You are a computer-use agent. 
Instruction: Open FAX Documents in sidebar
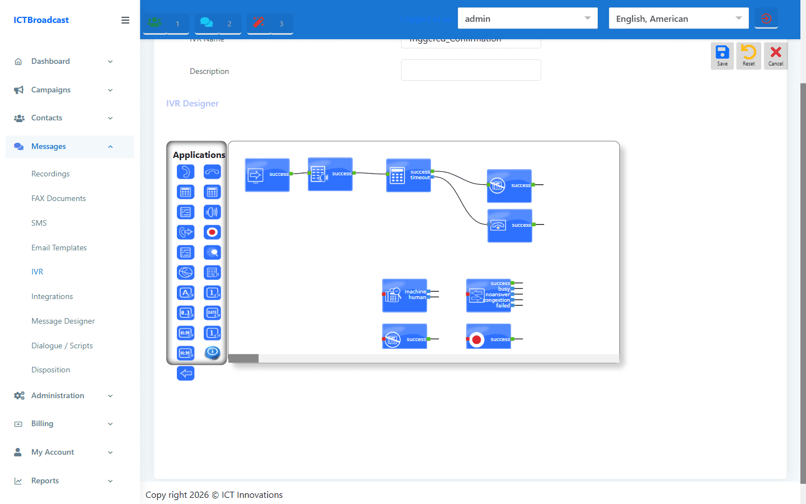coord(59,198)
